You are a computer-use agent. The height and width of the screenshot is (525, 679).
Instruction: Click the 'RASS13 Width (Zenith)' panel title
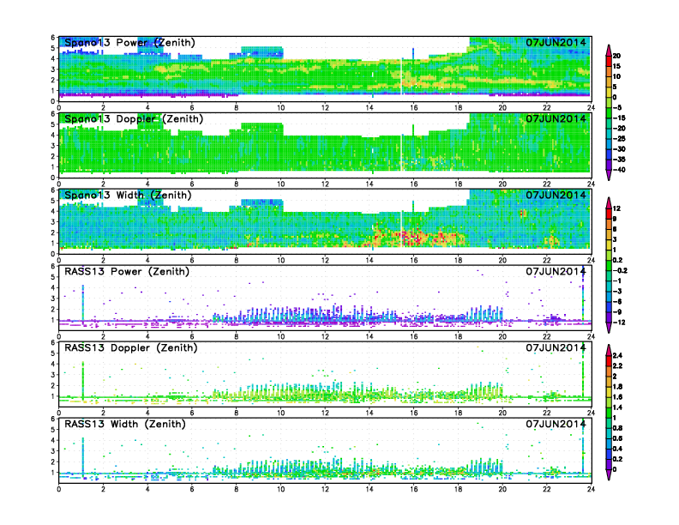(x=125, y=424)
